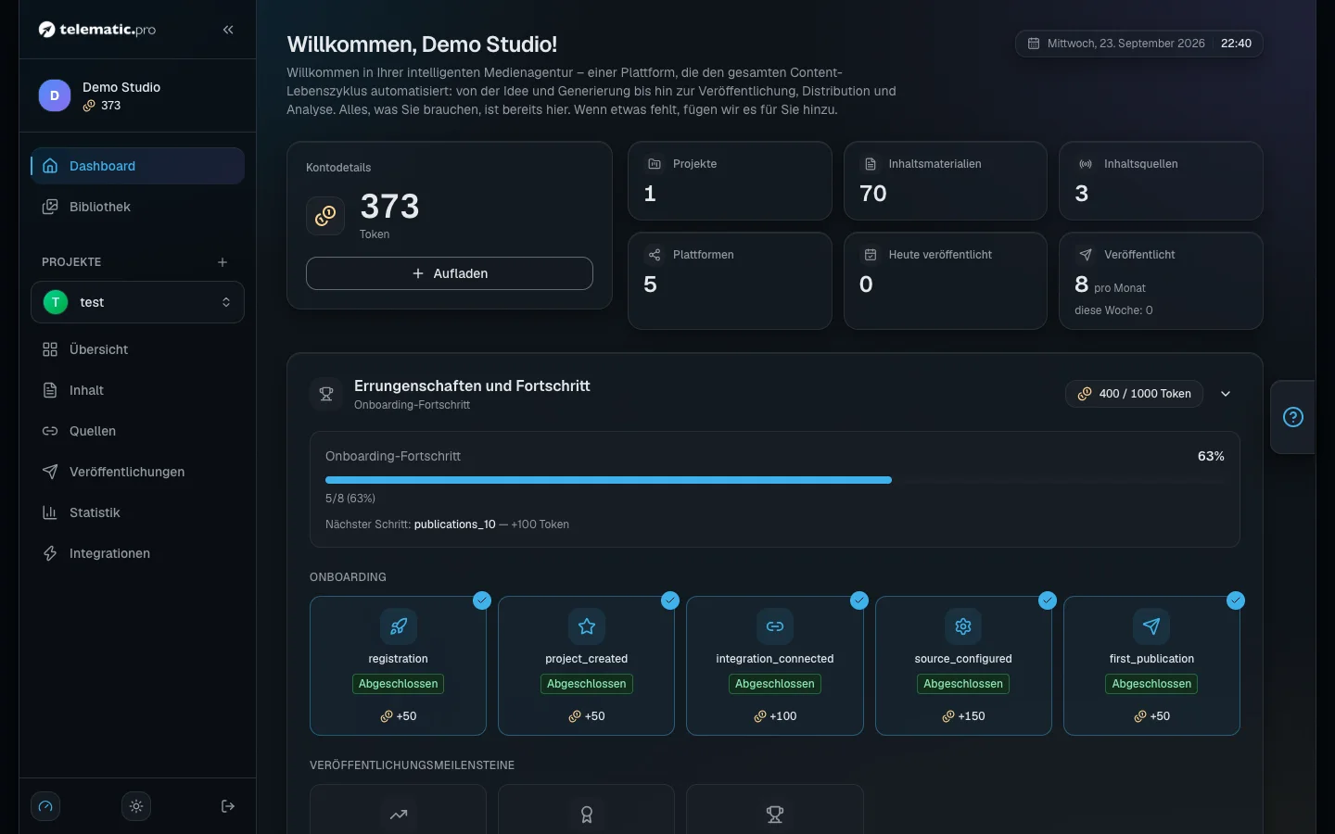Add a new project with the plus icon

[x=222, y=262]
